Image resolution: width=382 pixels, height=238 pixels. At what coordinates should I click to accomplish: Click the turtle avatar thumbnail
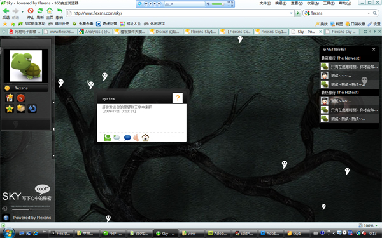26,66
